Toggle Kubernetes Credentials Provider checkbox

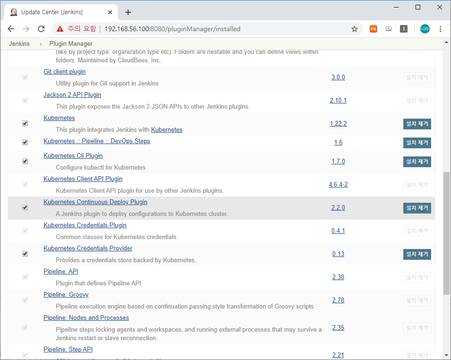click(25, 254)
